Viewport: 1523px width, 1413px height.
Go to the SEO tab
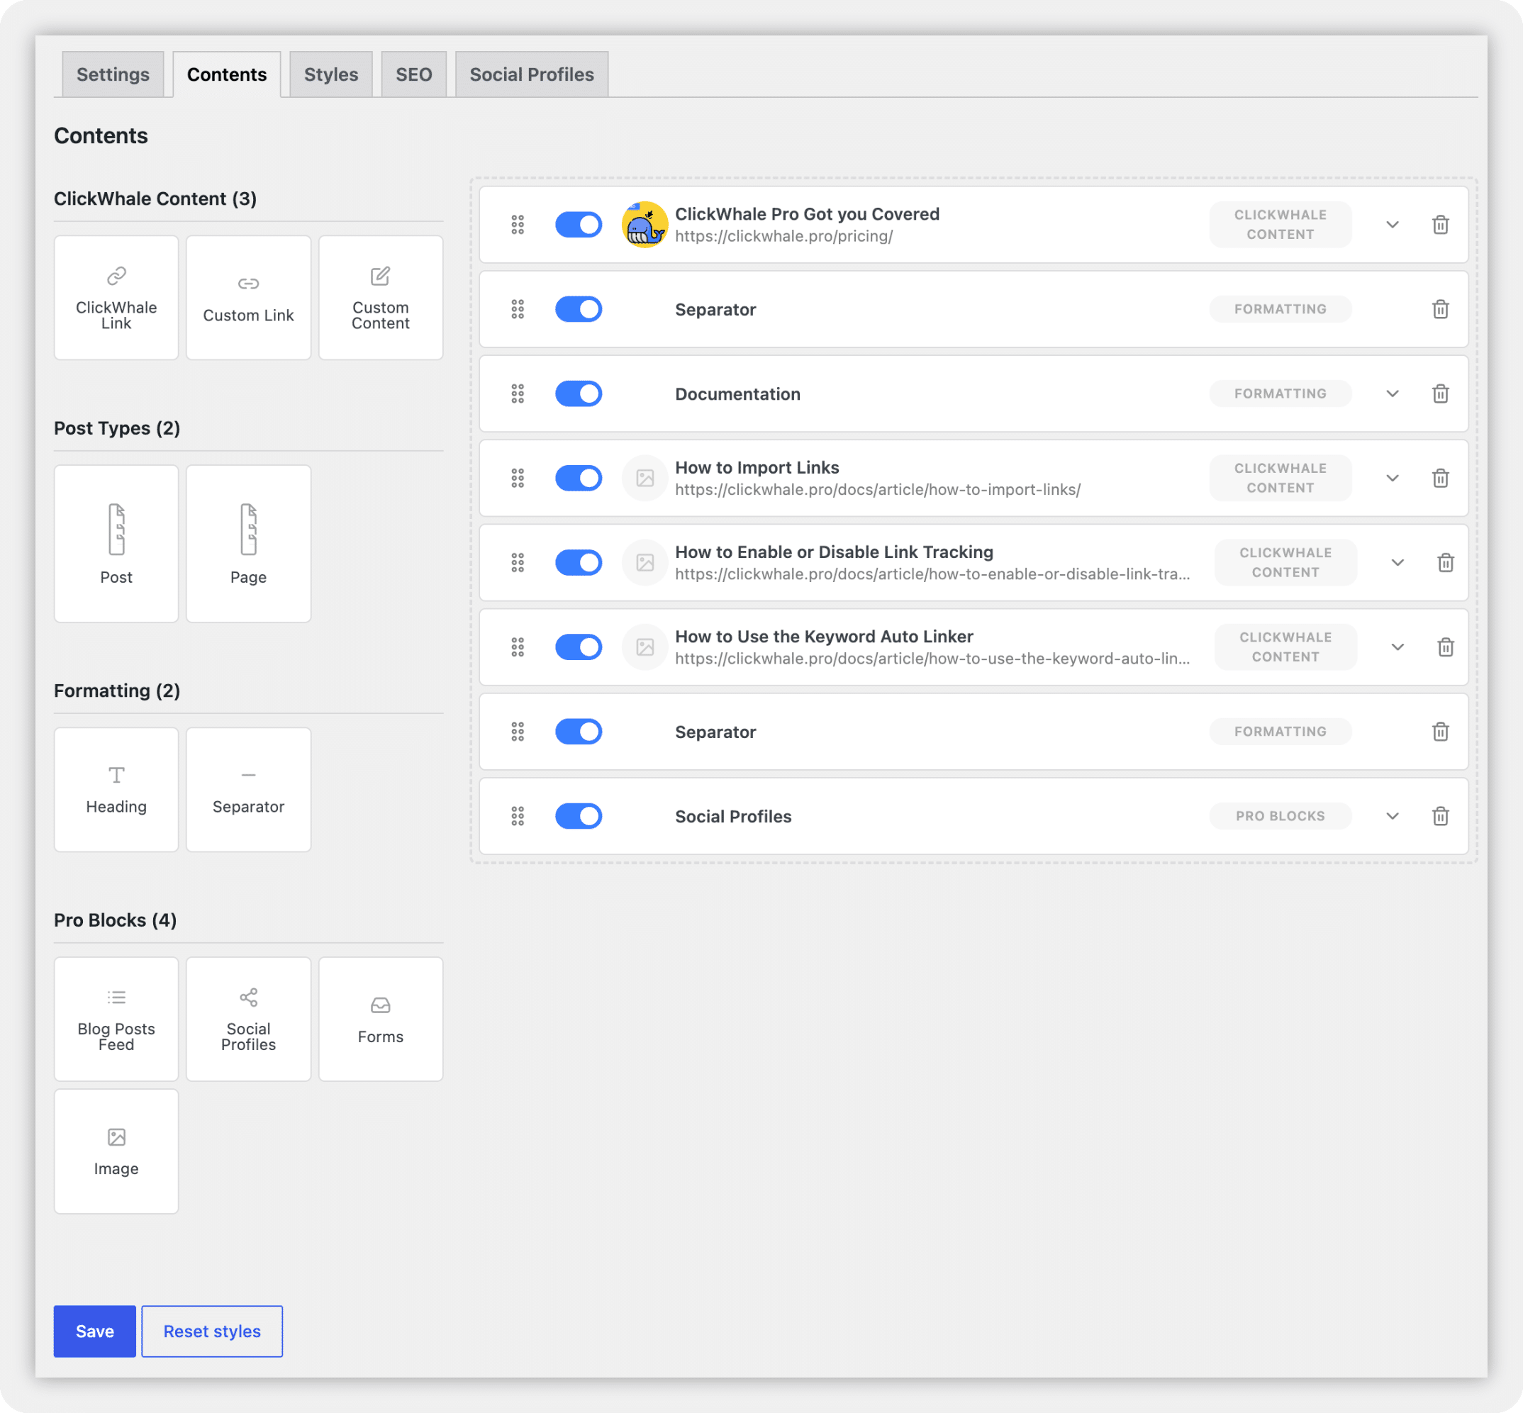point(413,74)
